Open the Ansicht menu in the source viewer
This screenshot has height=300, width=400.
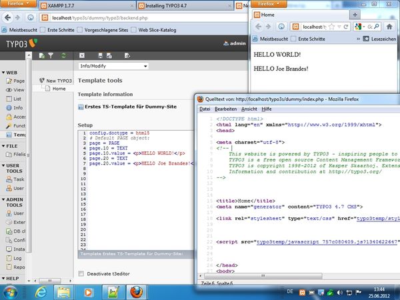(x=249, y=109)
